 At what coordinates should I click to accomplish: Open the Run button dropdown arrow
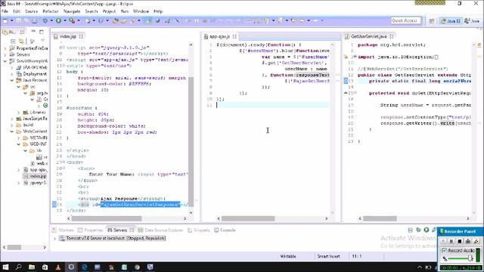65,20
